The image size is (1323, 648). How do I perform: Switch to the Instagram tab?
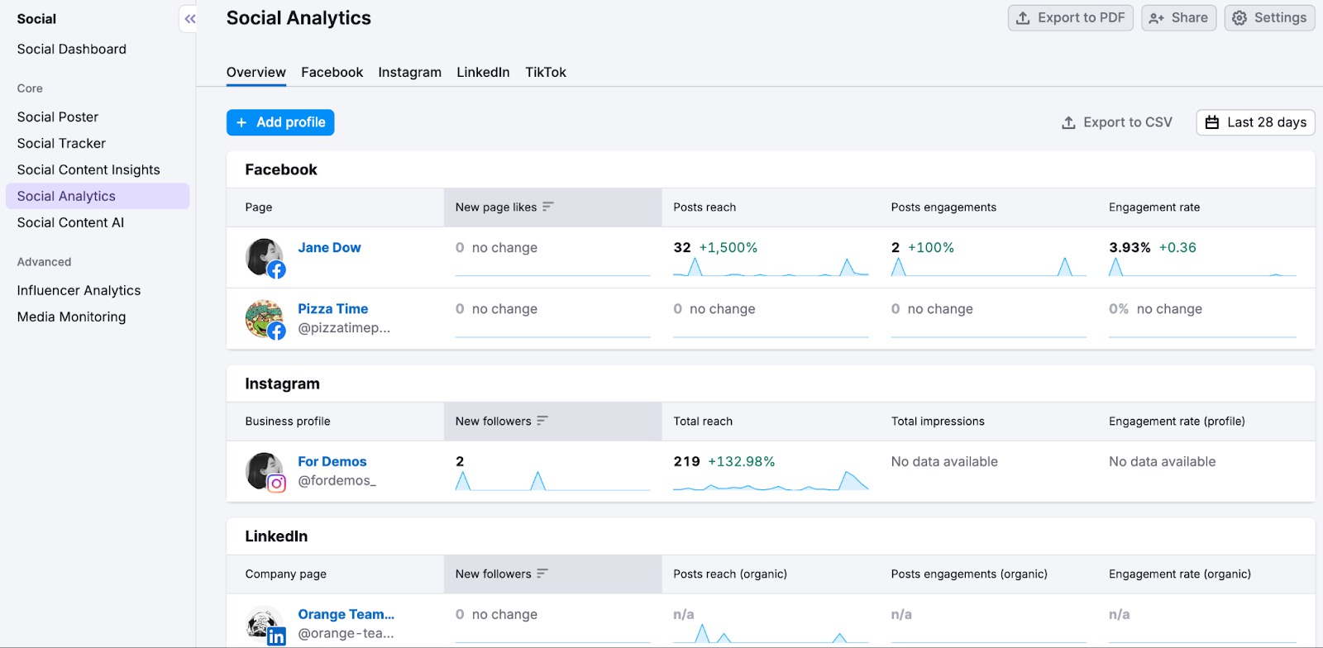click(409, 73)
